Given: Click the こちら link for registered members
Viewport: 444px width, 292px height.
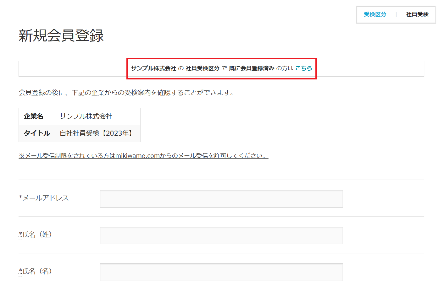Looking at the screenshot, I should coord(303,68).
